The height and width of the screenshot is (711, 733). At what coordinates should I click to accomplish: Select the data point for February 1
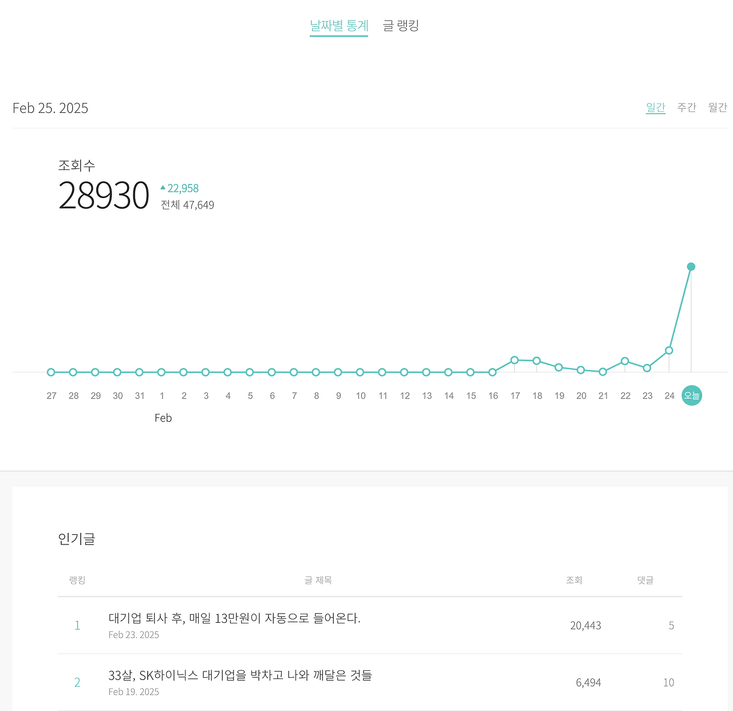point(161,372)
